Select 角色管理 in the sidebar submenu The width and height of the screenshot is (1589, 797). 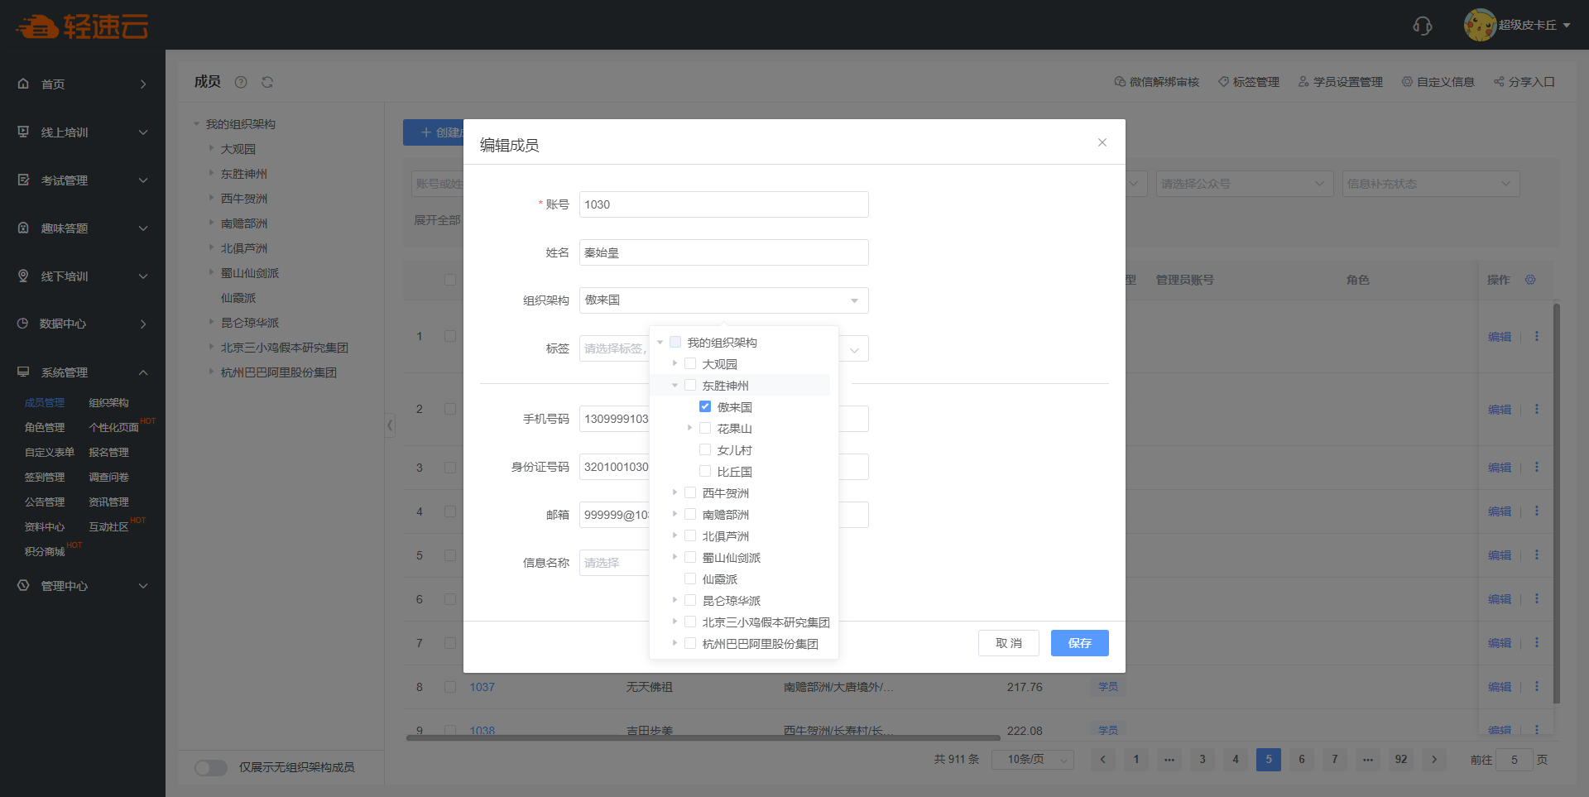point(45,428)
